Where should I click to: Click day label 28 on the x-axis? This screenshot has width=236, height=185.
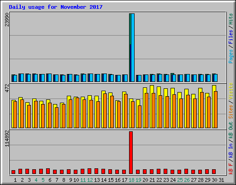pos(201,180)
